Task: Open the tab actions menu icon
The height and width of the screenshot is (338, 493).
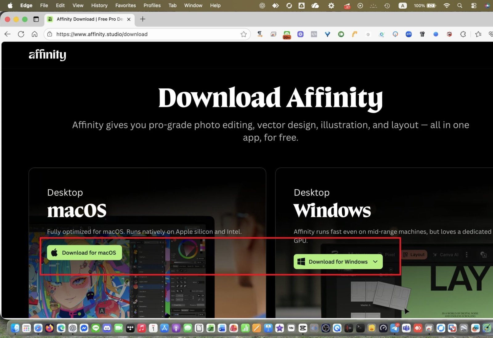Action: pos(36,19)
